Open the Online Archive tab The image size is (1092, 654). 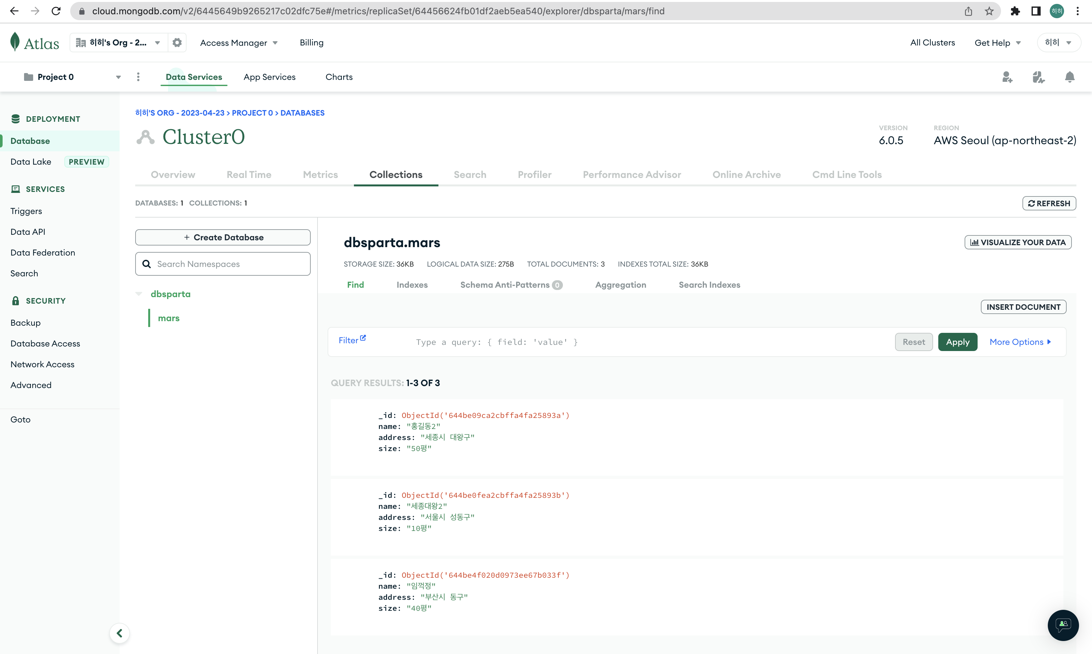pos(746,174)
